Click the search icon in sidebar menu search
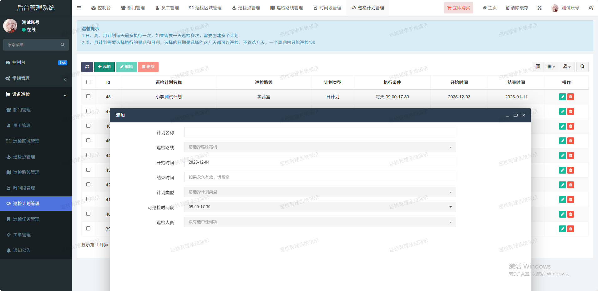Viewport: 598px width, 291px height. click(x=63, y=45)
